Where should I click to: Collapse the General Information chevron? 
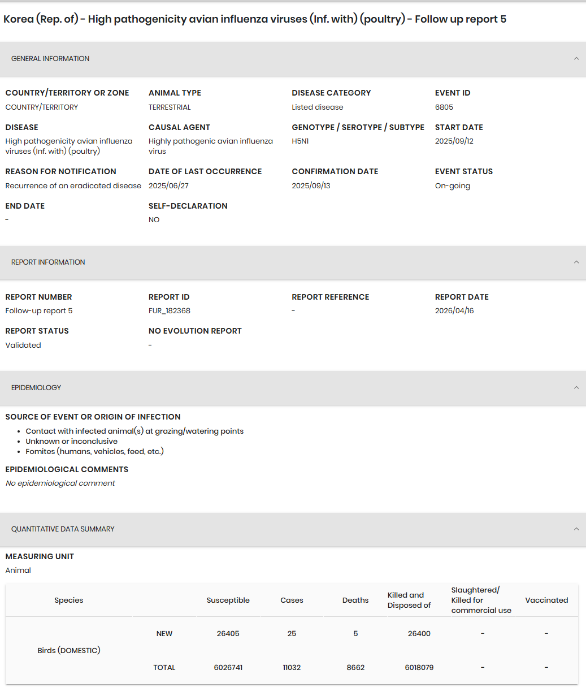coord(576,59)
